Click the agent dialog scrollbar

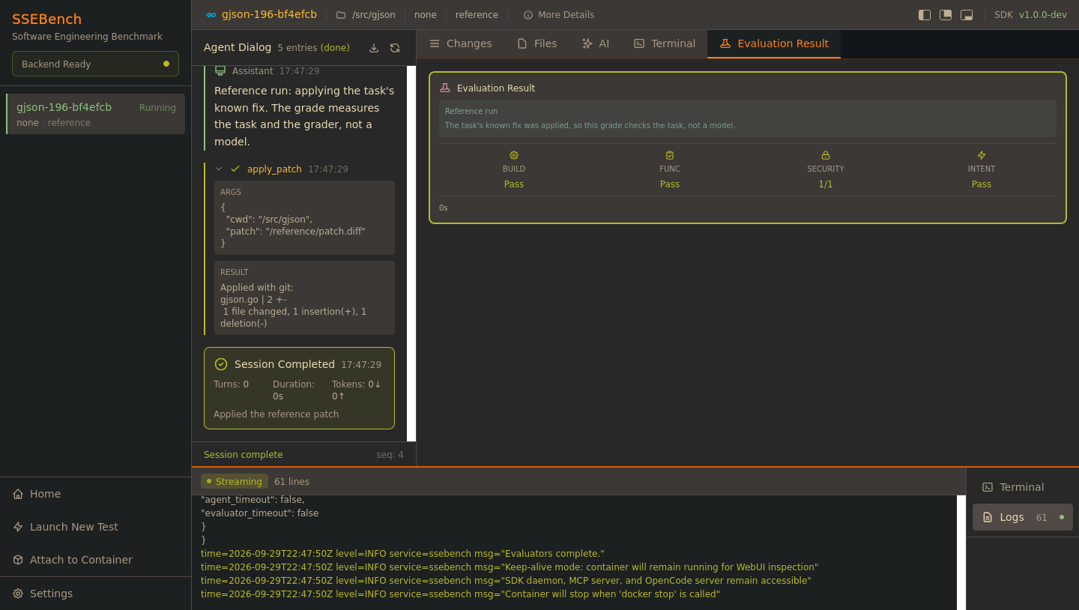pos(411,253)
